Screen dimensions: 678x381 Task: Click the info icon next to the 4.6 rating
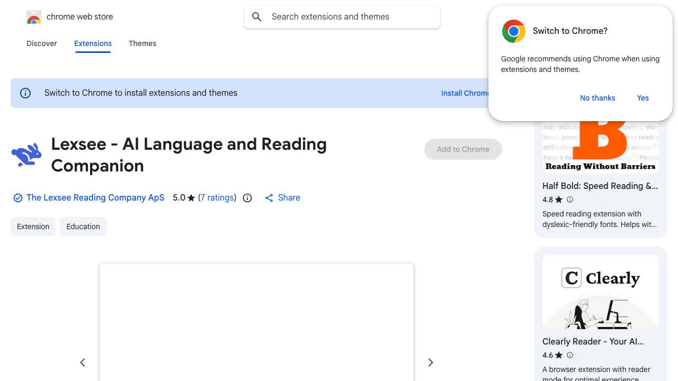(570, 355)
